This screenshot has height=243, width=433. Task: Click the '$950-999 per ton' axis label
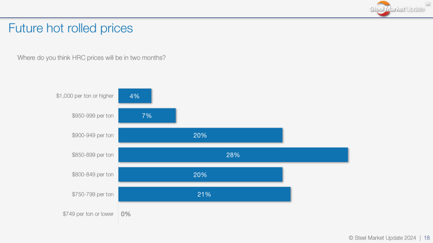click(93, 116)
